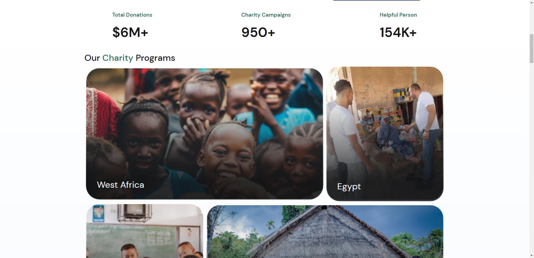This screenshot has width=534, height=258.
Task: Click the vertical scrollbar thumb
Action: tap(531, 49)
